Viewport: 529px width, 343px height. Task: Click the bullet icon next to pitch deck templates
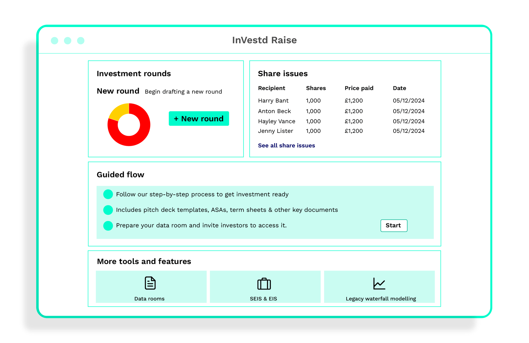pos(108,210)
